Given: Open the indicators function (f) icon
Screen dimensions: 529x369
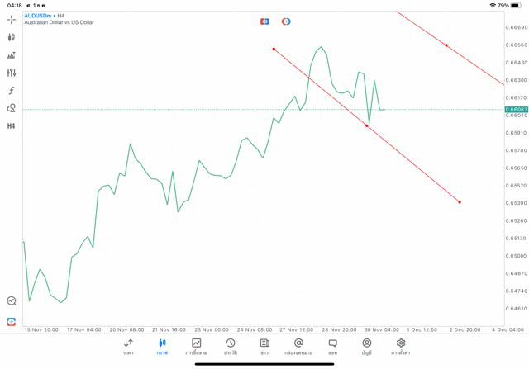Looking at the screenshot, I should click(11, 91).
